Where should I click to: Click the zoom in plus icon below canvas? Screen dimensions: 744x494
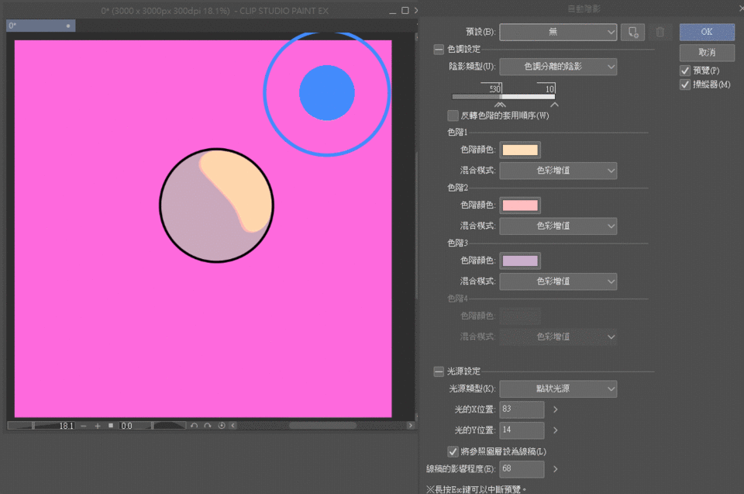98,426
